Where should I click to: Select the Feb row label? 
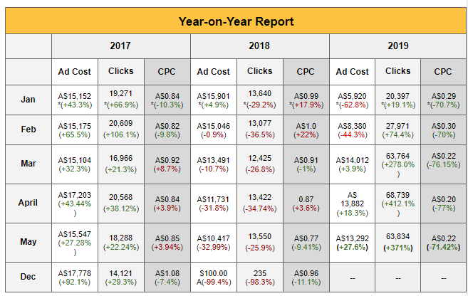pyautogui.click(x=28, y=130)
